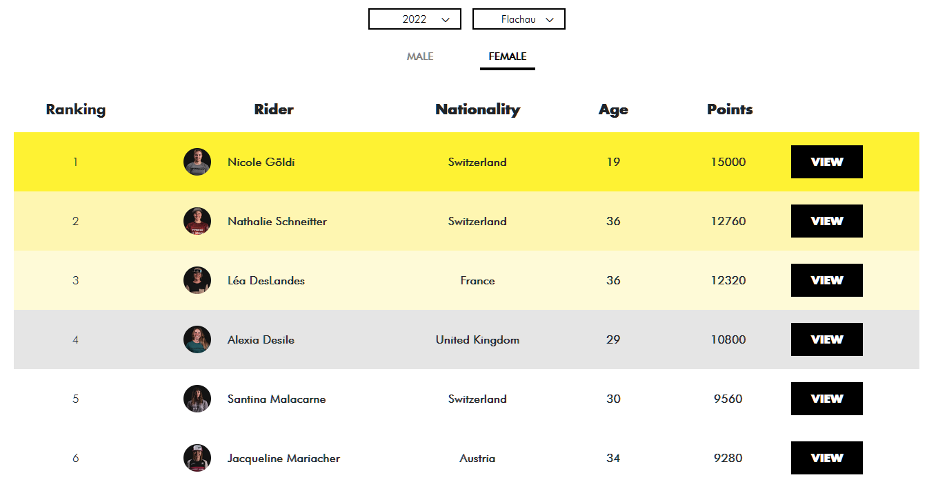The width and height of the screenshot is (927, 493).
Task: Select the FEMALE tab
Action: tap(508, 56)
